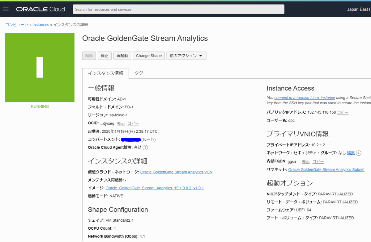Click the private IP 10.2.1.2 text
The width and height of the screenshot is (371, 242).
click(318, 145)
